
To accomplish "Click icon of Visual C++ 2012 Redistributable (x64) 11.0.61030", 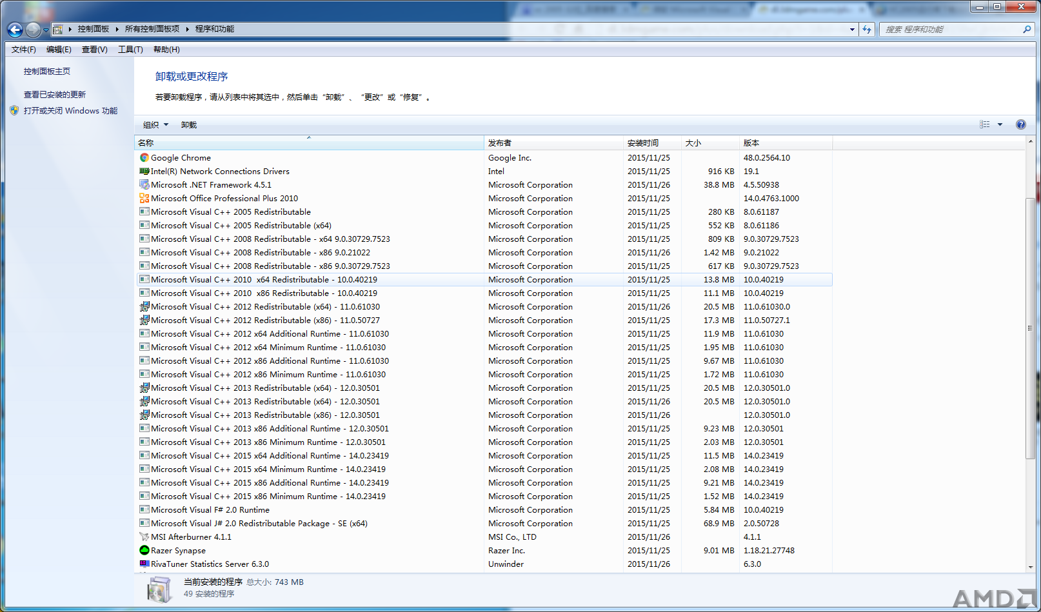I will (x=144, y=306).
